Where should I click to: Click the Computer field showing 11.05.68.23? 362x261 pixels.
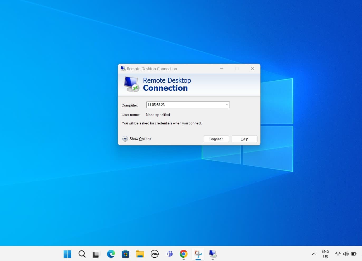click(188, 105)
